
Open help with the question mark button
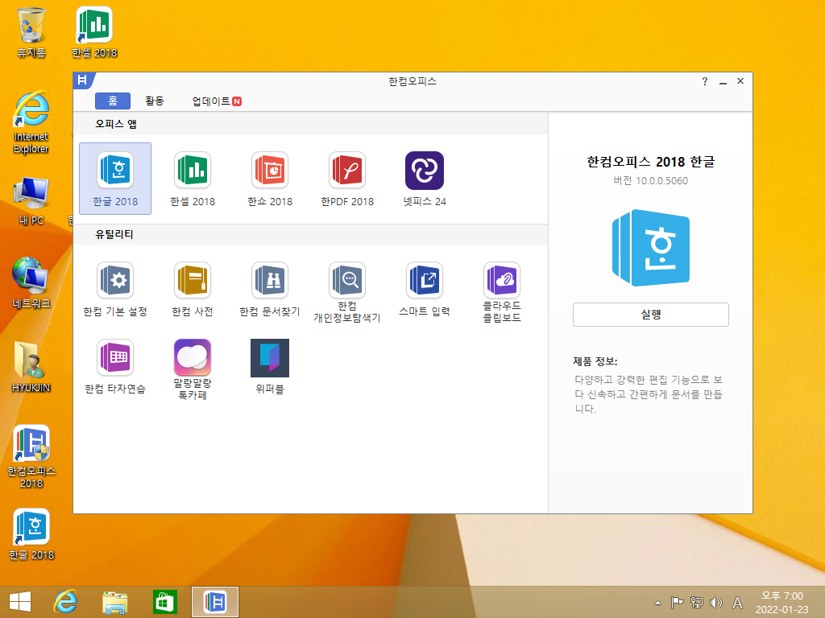pyautogui.click(x=705, y=81)
